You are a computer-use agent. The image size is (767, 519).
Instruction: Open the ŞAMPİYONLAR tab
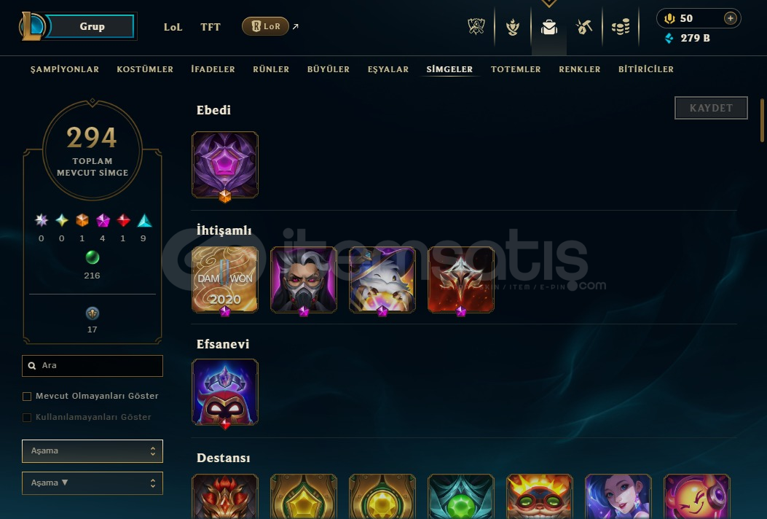coord(65,69)
